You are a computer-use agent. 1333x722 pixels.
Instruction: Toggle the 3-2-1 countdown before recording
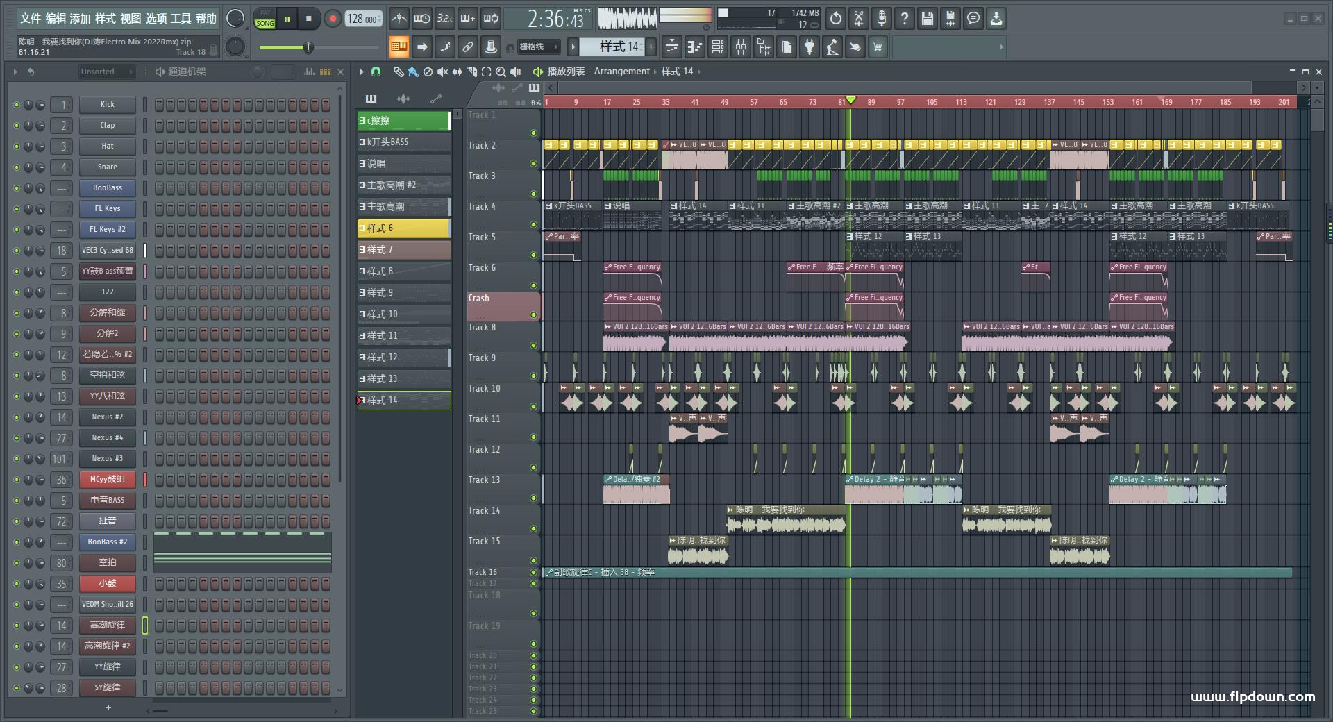(x=445, y=19)
